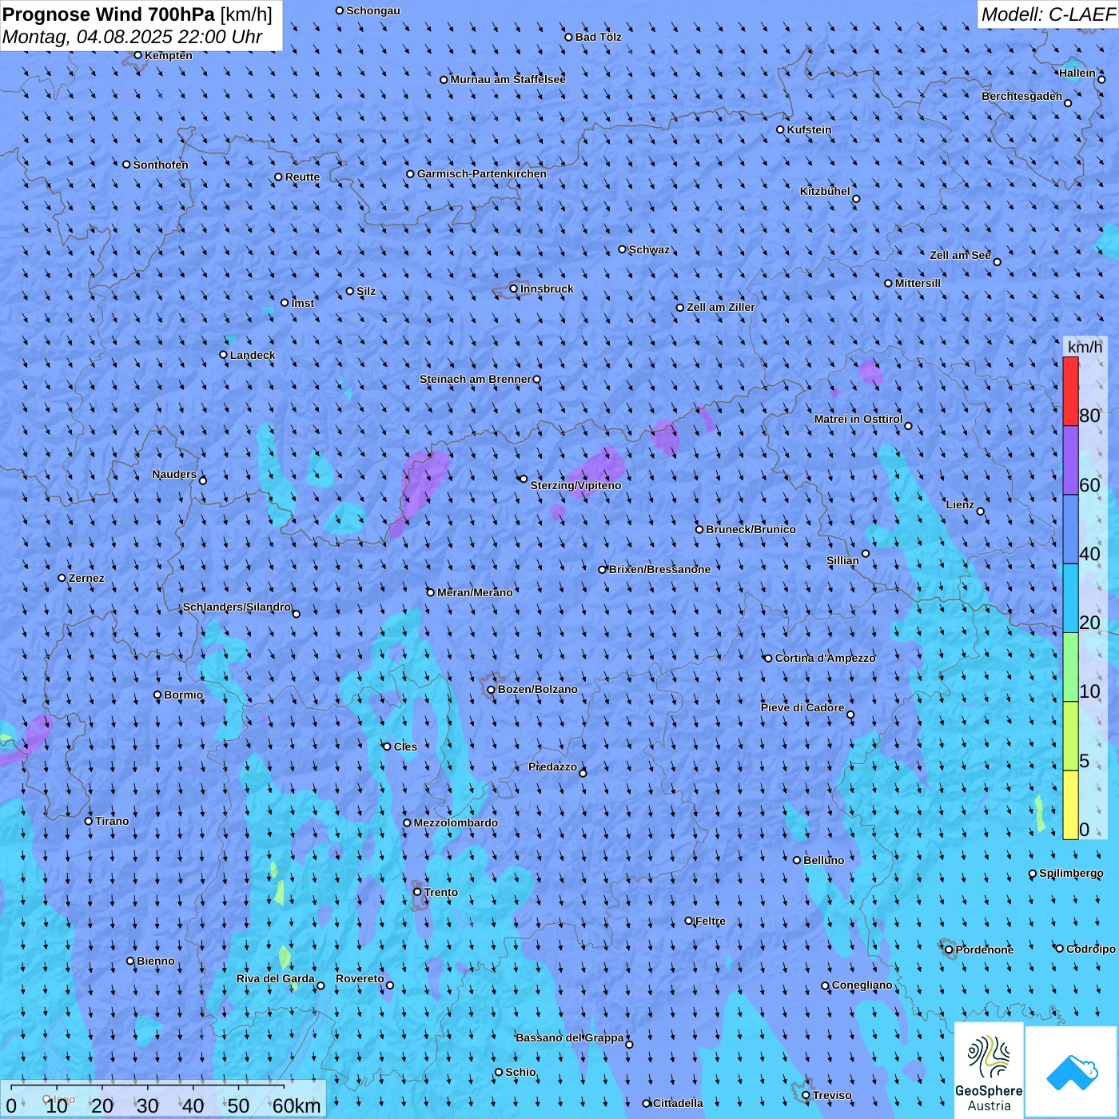Click the Zell am Ziller label
1119x1119 pixels.
click(720, 307)
